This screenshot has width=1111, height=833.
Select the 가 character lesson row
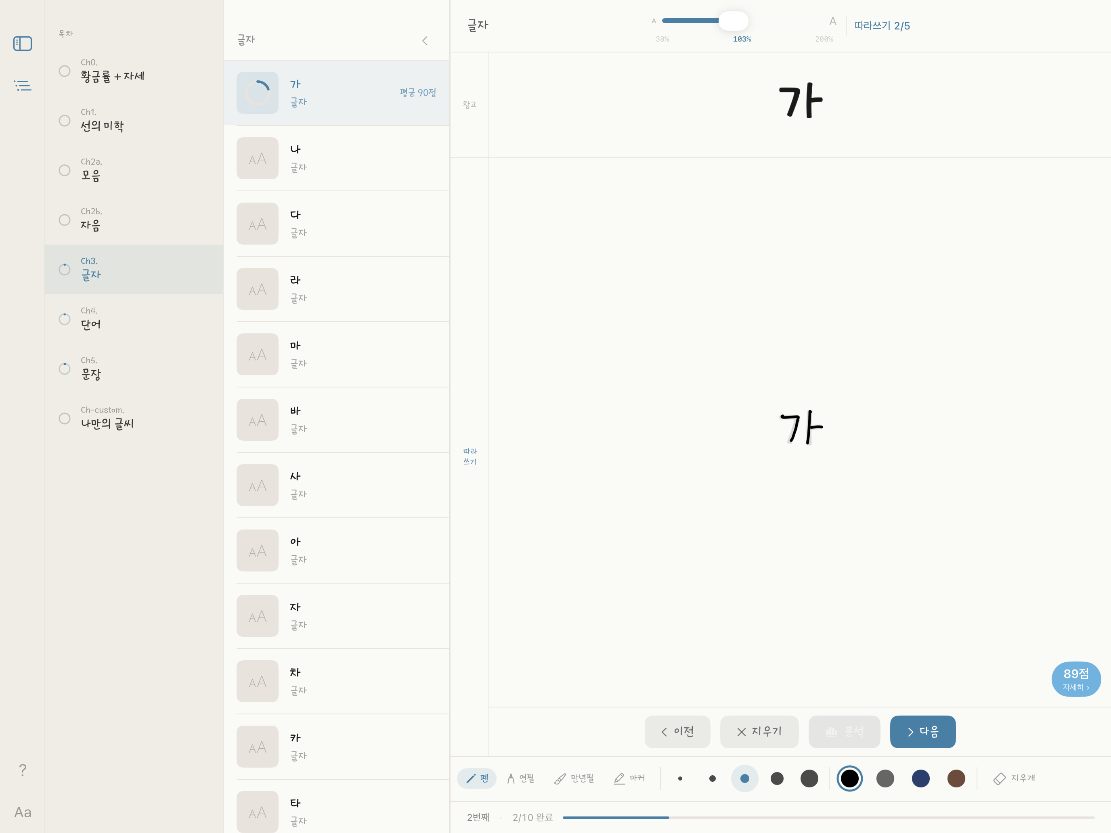coord(337,93)
